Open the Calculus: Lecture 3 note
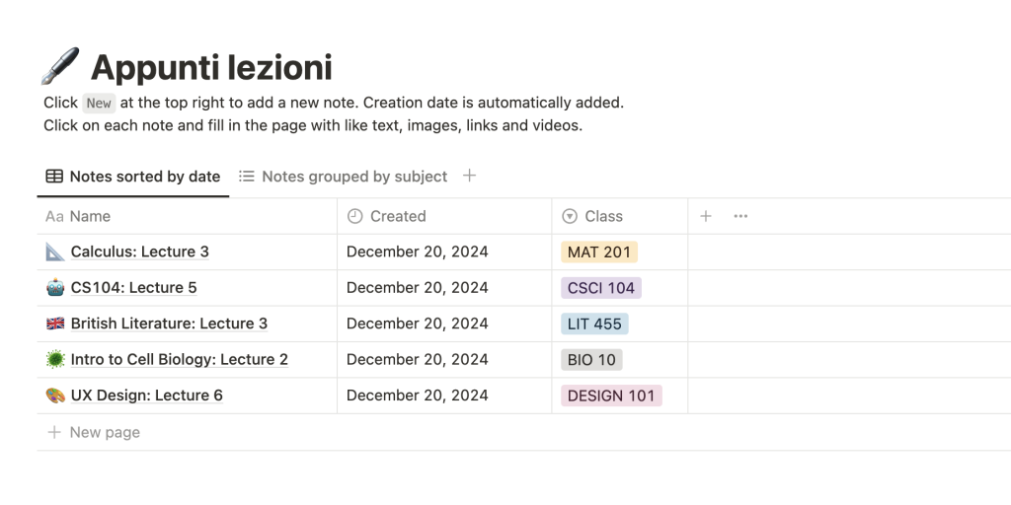Screen dimensions: 1011x505 point(140,252)
